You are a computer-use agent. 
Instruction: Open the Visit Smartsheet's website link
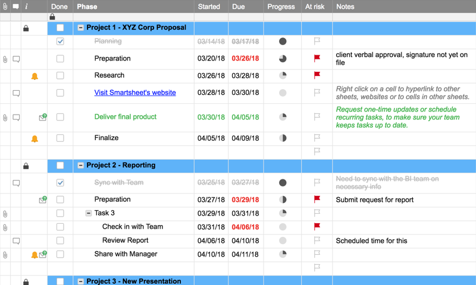pyautogui.click(x=135, y=93)
